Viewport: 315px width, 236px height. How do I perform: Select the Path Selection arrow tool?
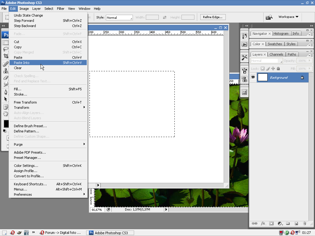(x=6, y=99)
